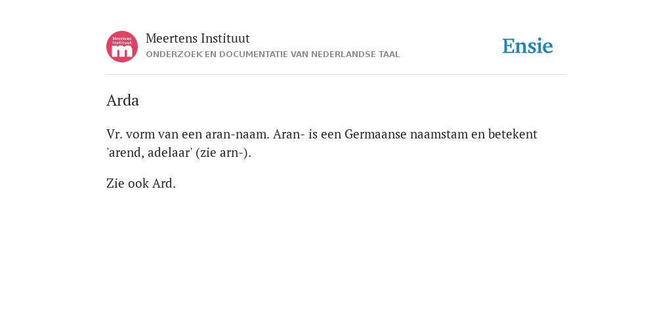Click the 'Arda' heading
The height and width of the screenshot is (336, 672).
tap(123, 100)
